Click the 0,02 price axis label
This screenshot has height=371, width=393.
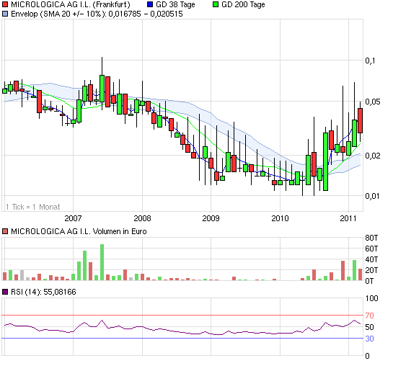pos(372,156)
